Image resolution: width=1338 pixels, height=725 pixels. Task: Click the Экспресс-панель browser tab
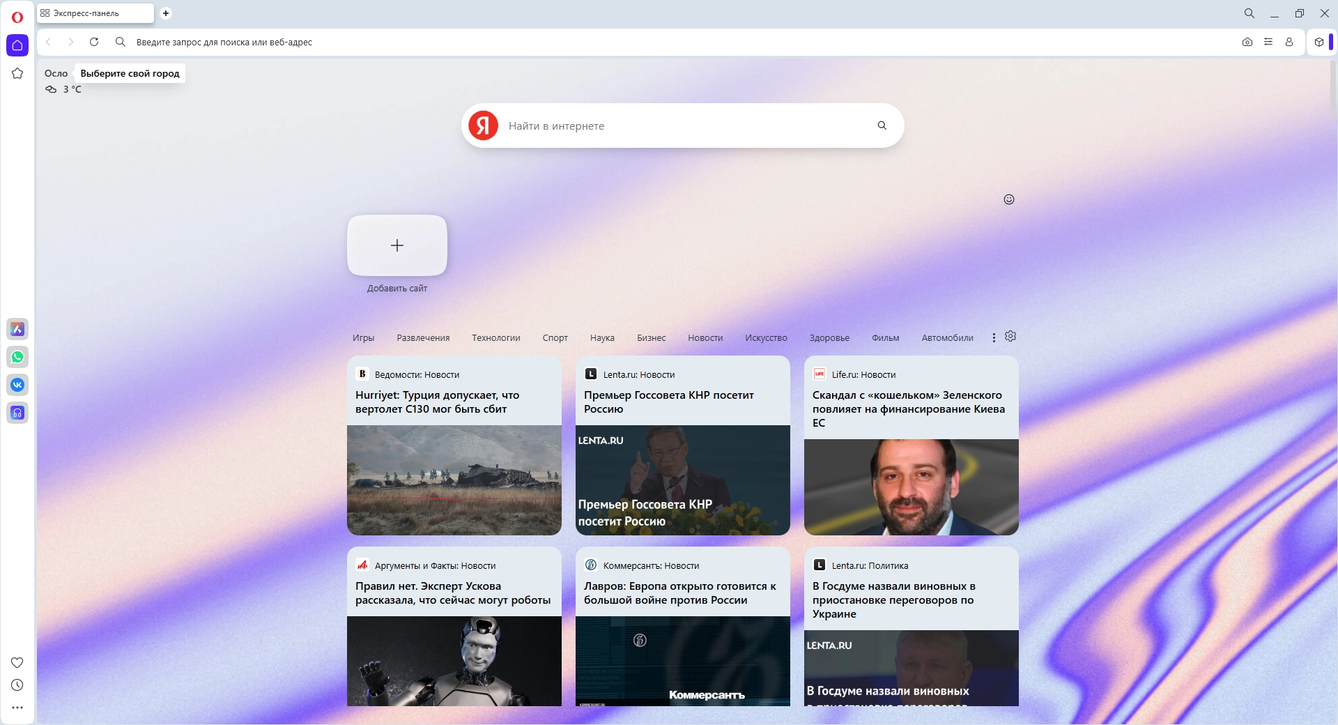click(95, 13)
